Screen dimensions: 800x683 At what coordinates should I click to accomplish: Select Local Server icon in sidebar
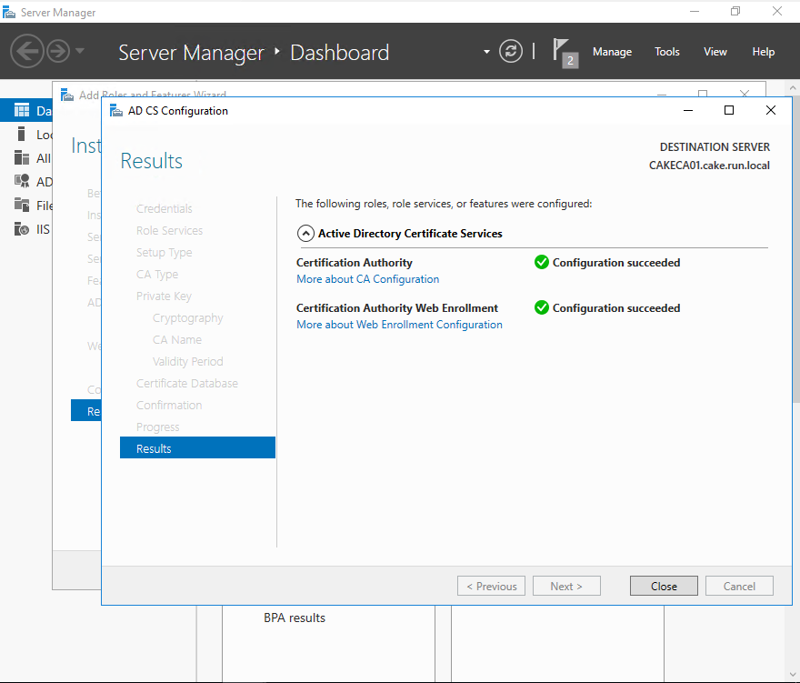[21, 135]
